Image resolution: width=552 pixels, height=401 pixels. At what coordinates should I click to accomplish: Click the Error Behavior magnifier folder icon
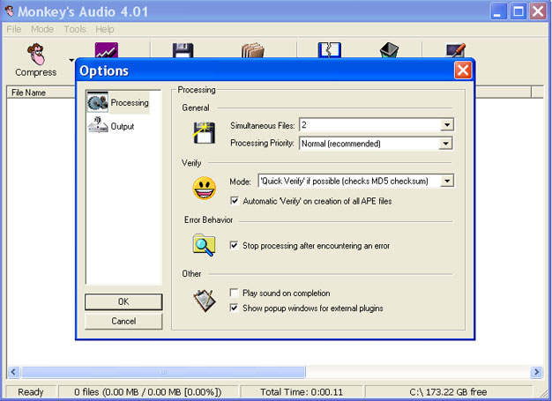[204, 244]
